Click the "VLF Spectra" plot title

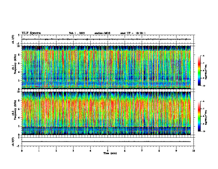point(31,33)
